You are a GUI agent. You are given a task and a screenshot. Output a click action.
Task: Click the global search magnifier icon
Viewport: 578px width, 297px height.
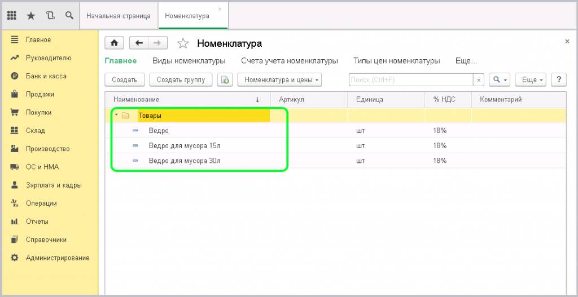[x=69, y=15]
